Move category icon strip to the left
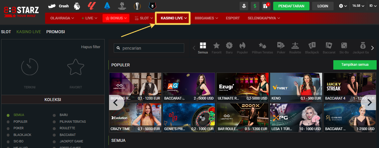 click(194, 48)
